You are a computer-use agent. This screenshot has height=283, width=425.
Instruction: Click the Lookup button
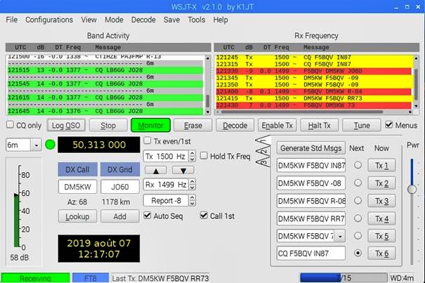click(x=77, y=216)
